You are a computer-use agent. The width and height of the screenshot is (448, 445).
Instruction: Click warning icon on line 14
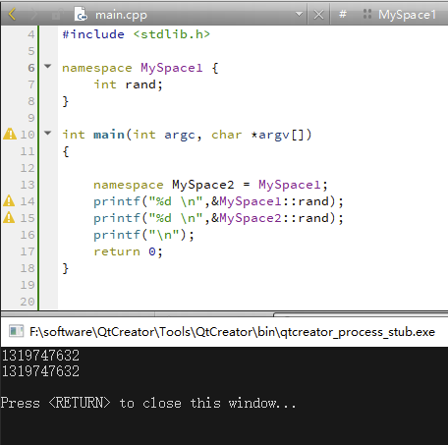[x=9, y=200]
